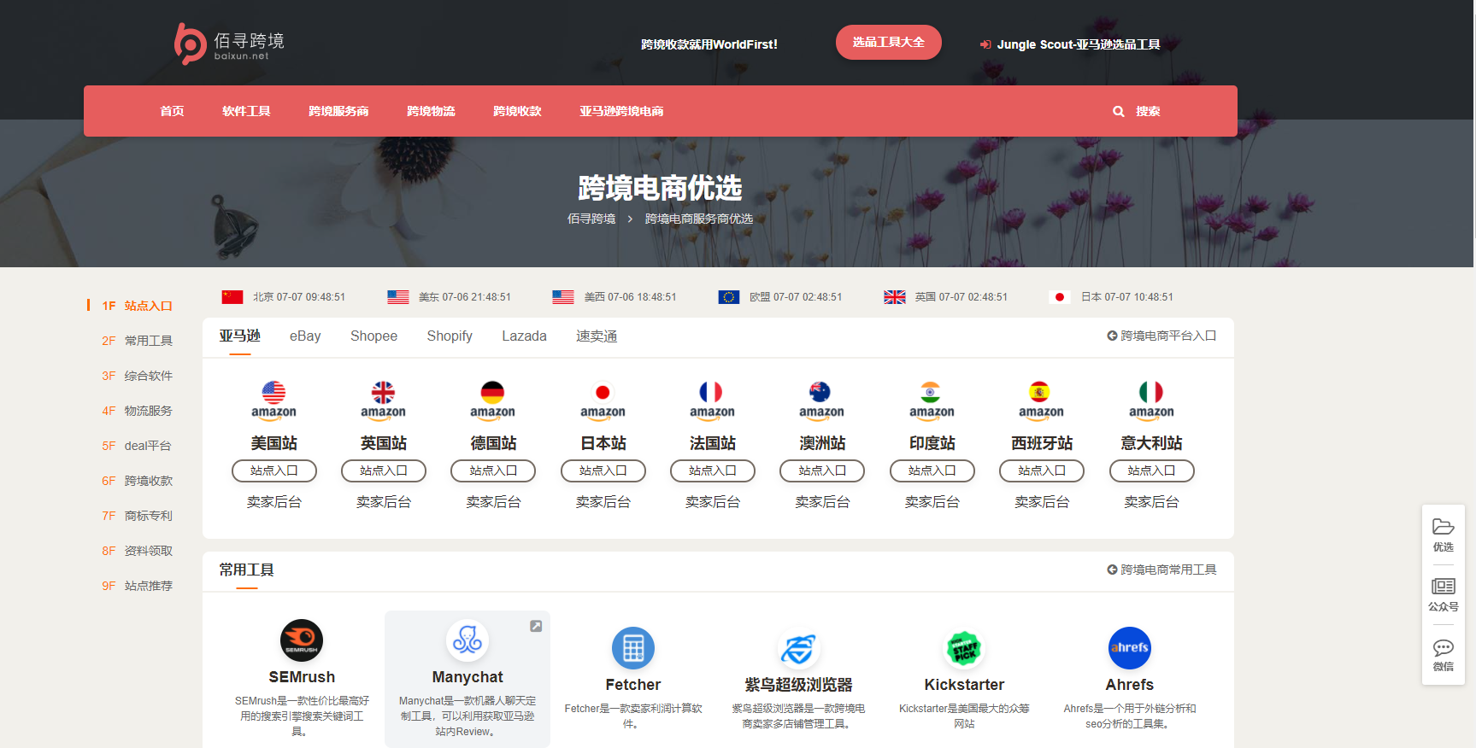Jump to 5F deal平台 section

137,446
